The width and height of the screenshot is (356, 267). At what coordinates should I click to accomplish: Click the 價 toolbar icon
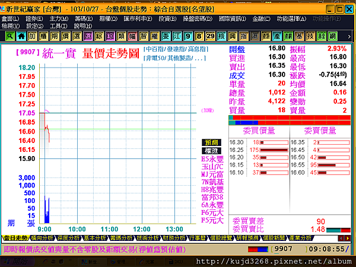(66, 36)
